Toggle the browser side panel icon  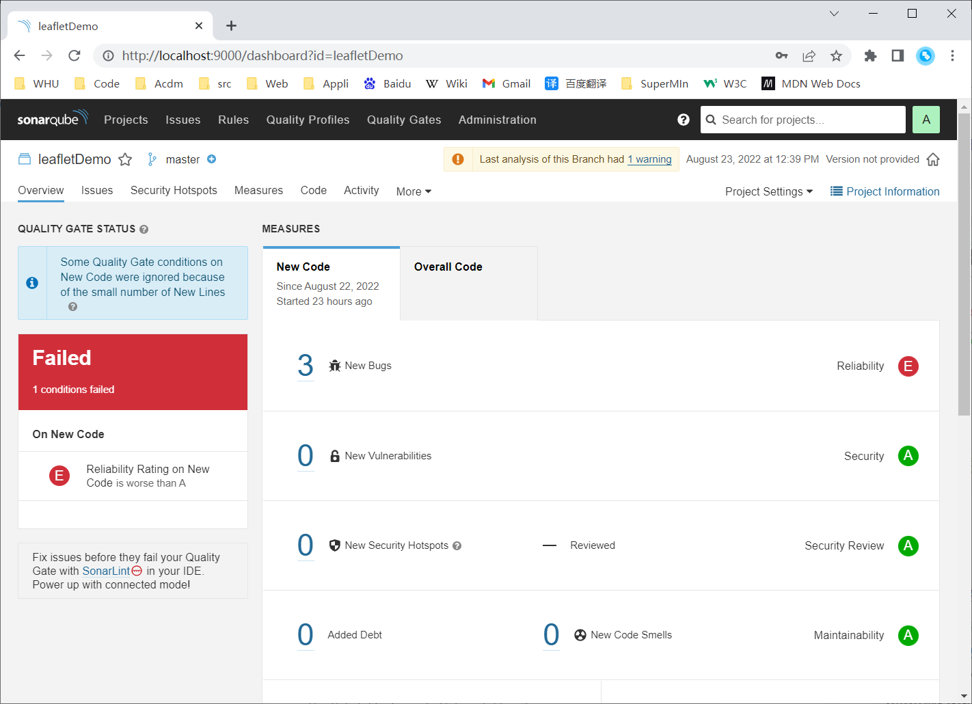[x=897, y=56]
